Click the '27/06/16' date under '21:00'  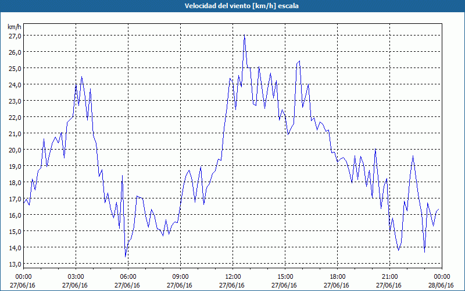(x=389, y=285)
